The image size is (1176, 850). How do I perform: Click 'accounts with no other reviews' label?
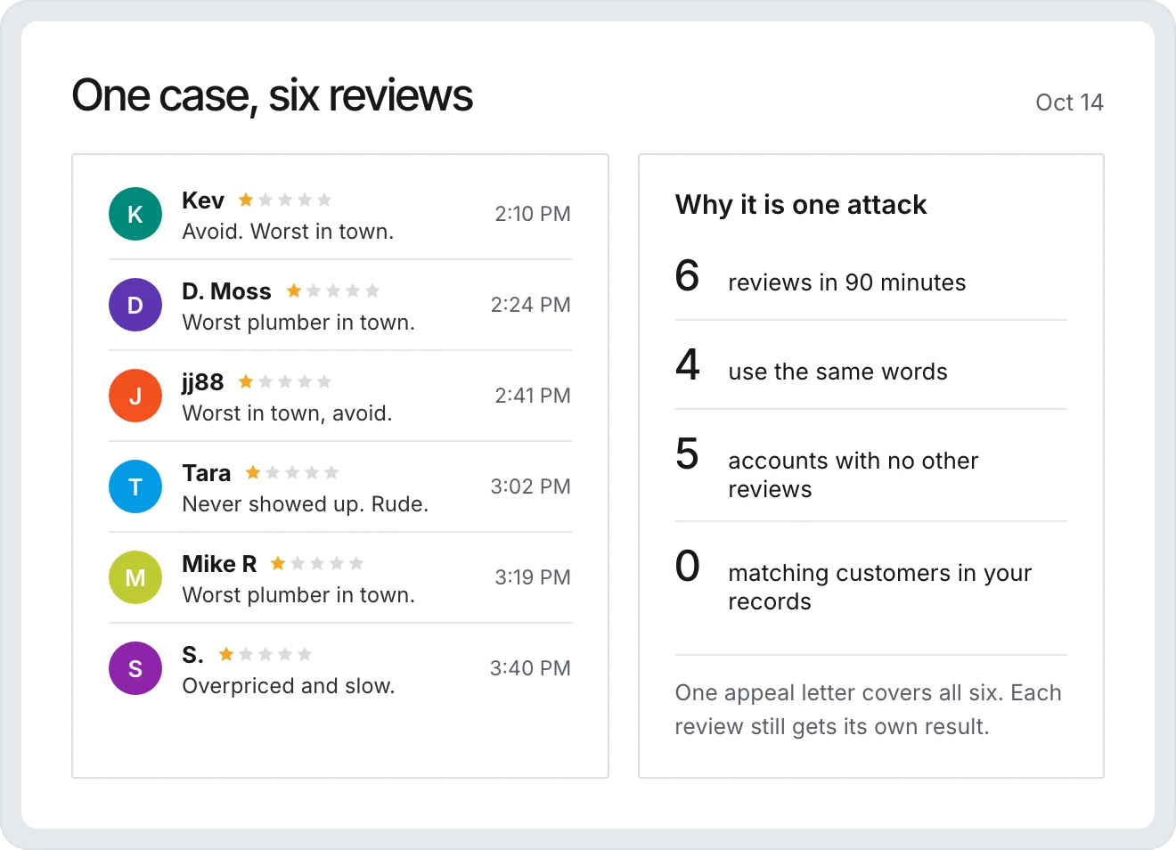tap(853, 475)
